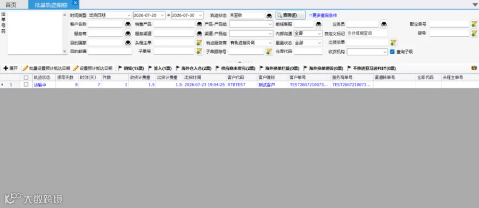Image resolution: width=479 pixels, height=208 pixels.
Task: Click 展开 plus toolbar button
Action: pos(11,68)
